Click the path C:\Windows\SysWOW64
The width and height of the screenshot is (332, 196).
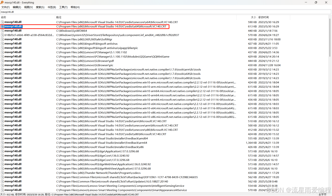coord(71,31)
